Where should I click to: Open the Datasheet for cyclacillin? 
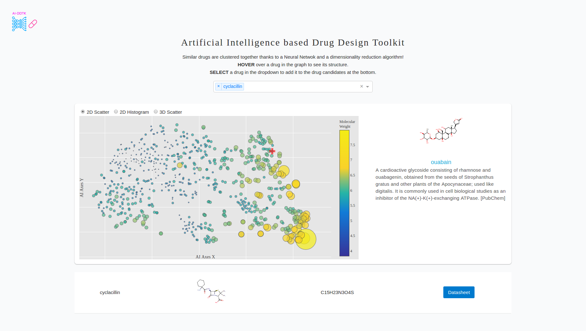tap(459, 292)
